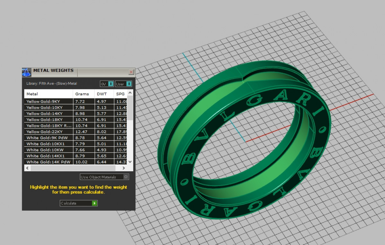385x245 pixels.
Task: Click the green Calculate arrow icon
Action: pyautogui.click(x=94, y=203)
